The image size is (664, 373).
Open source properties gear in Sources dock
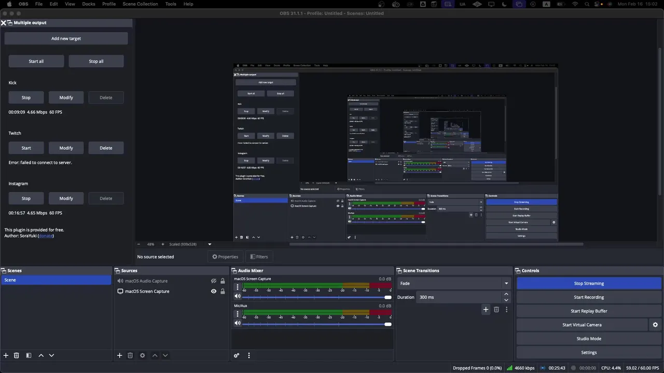142,355
